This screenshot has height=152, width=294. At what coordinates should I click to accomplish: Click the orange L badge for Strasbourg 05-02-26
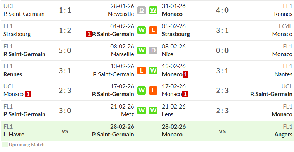coord(153,30)
